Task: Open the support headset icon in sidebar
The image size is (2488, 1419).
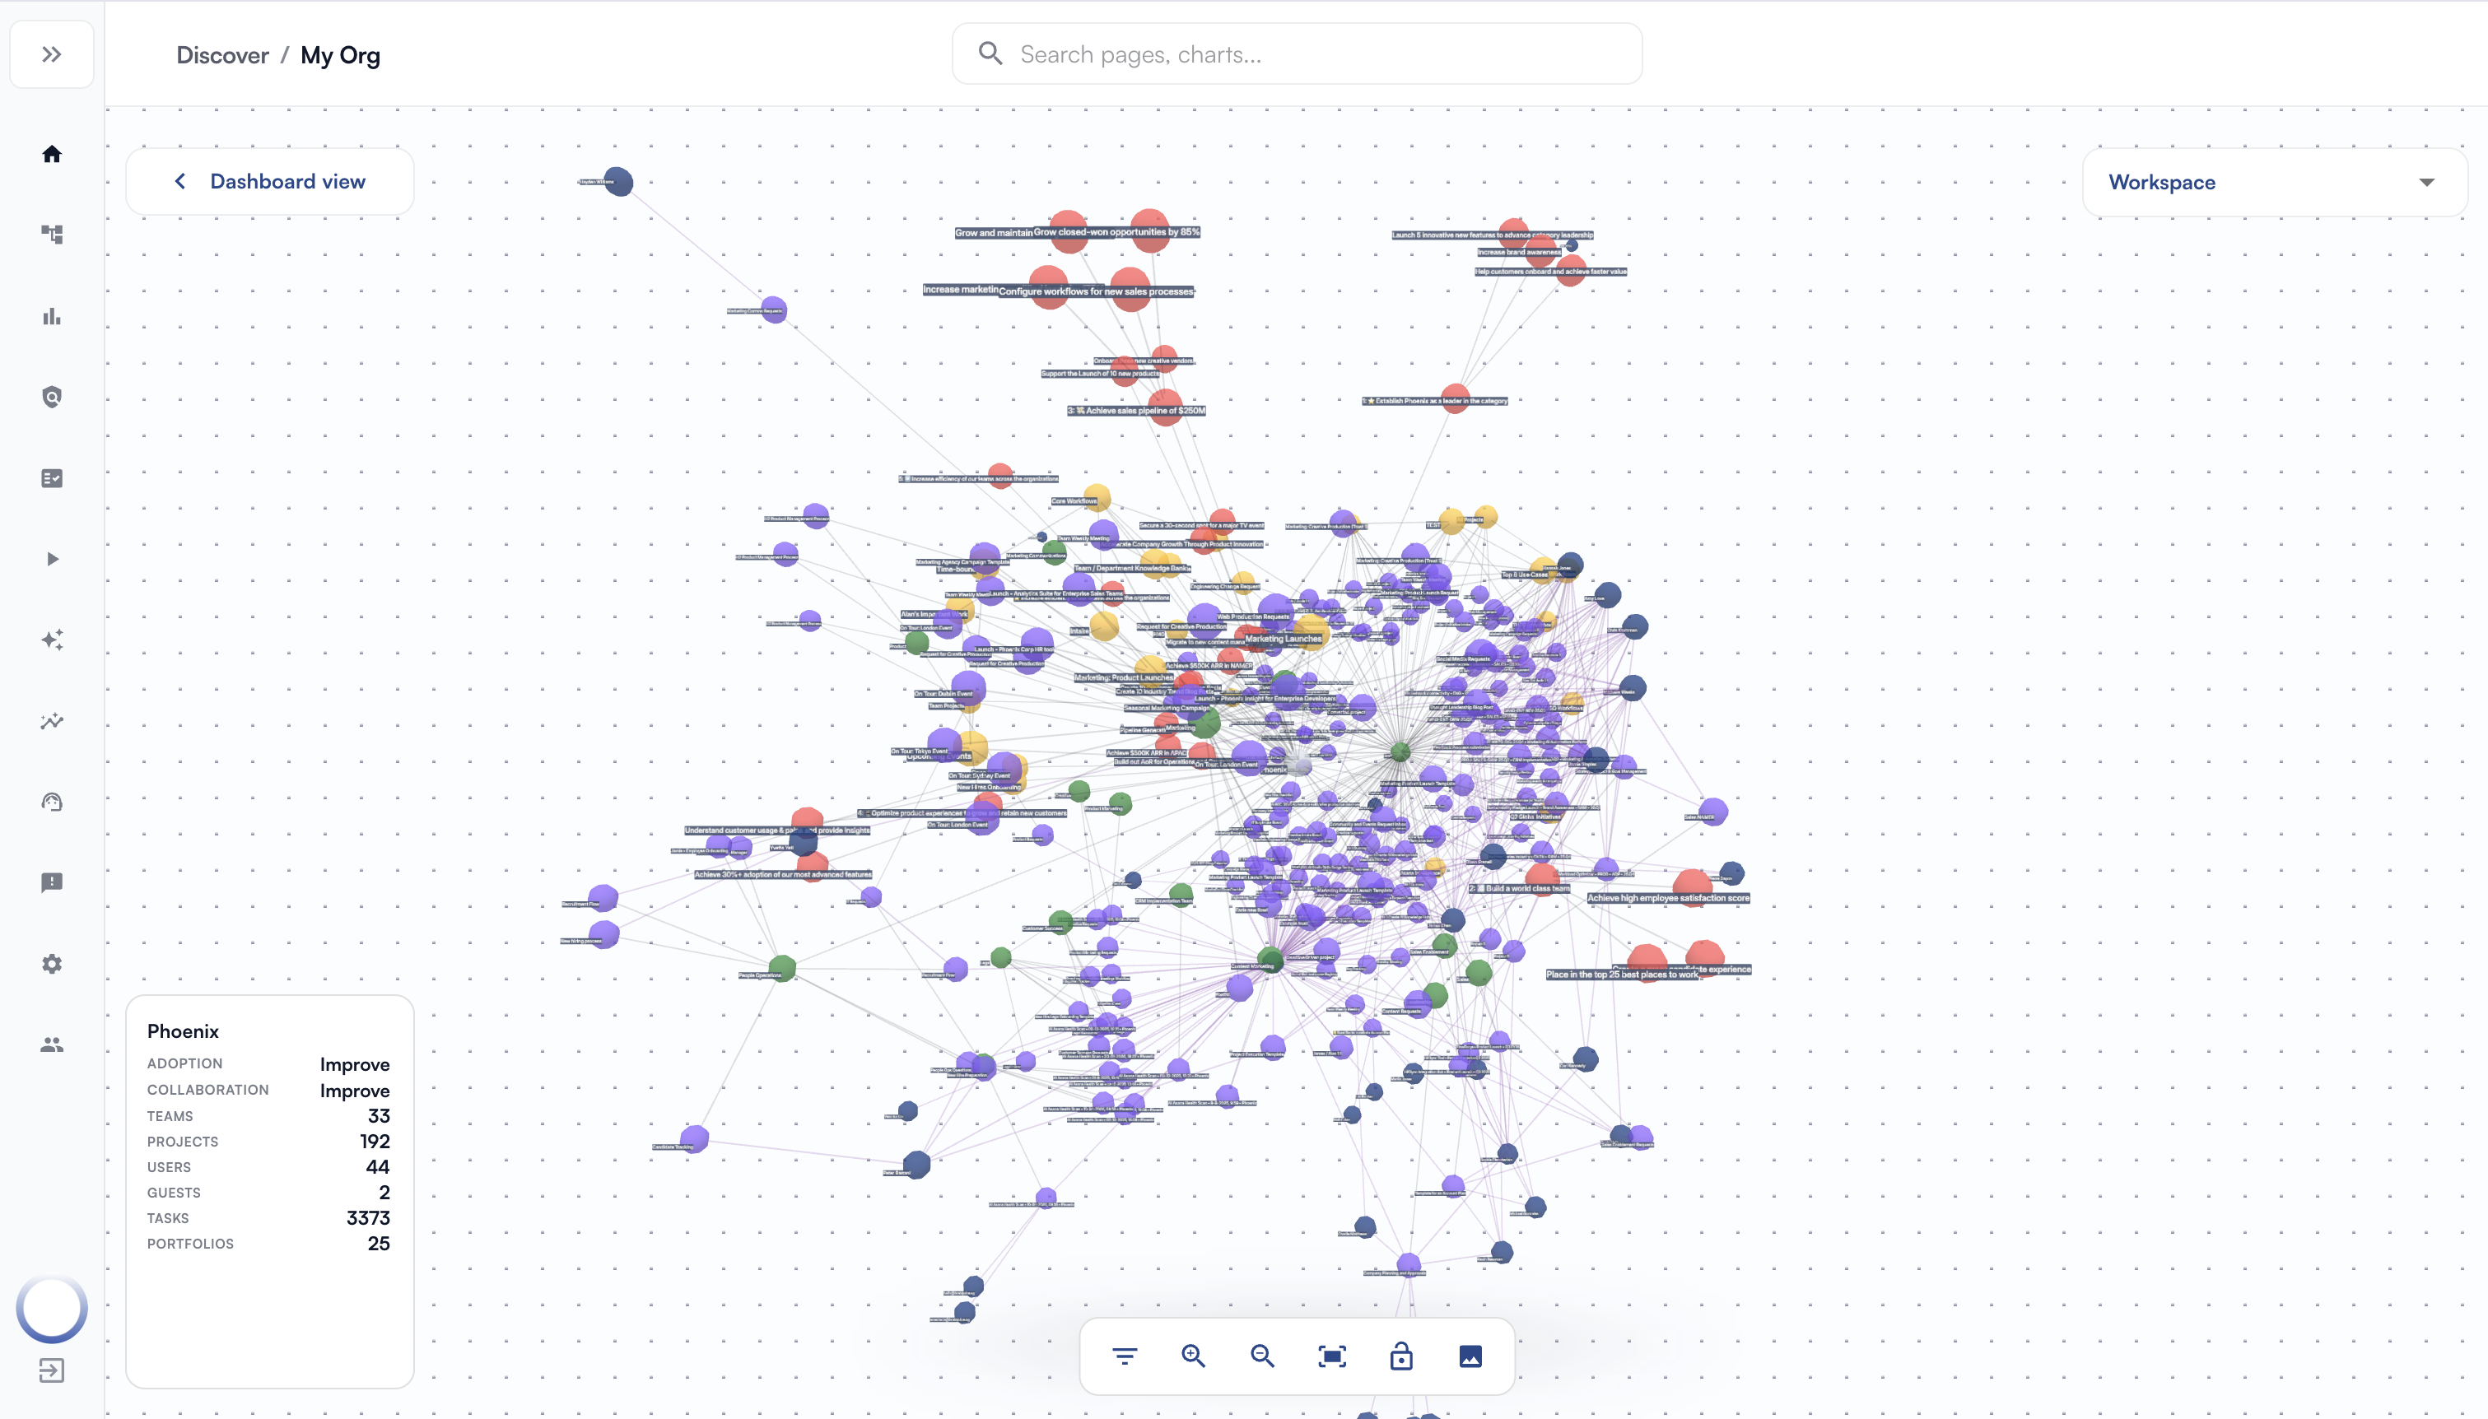Action: pyautogui.click(x=52, y=802)
